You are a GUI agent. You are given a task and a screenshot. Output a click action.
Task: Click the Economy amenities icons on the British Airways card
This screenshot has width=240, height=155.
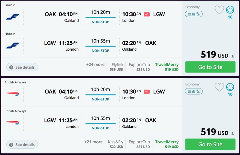click(x=194, y=91)
